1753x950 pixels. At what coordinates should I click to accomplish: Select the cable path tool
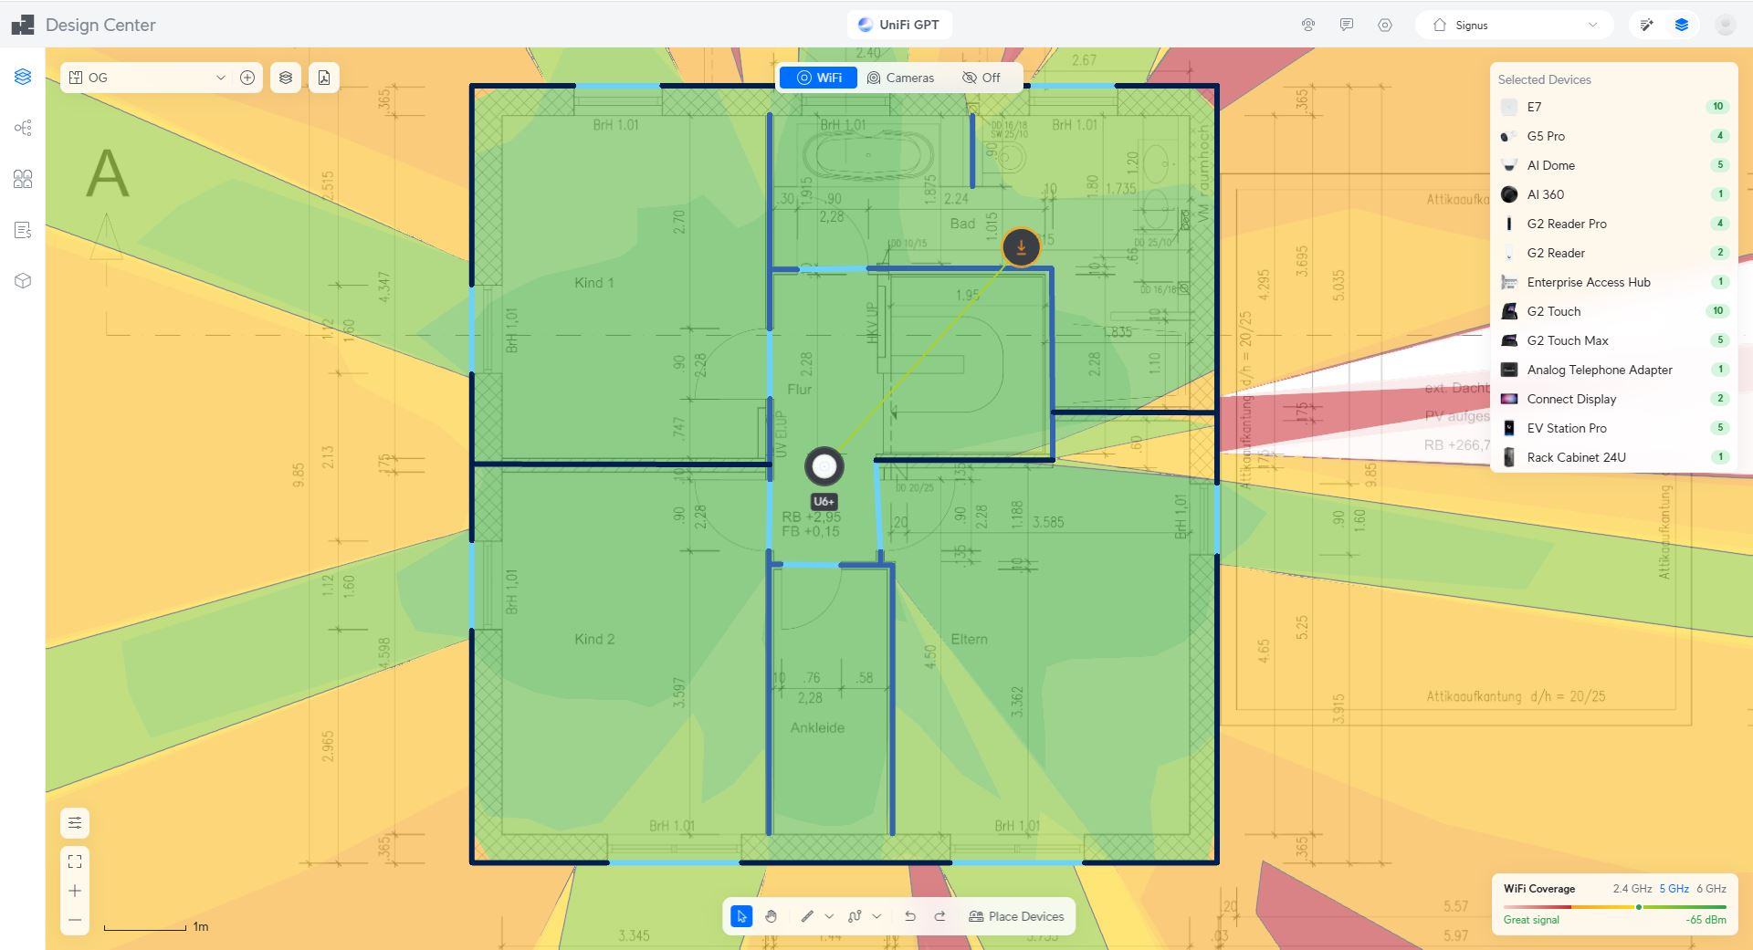click(855, 916)
